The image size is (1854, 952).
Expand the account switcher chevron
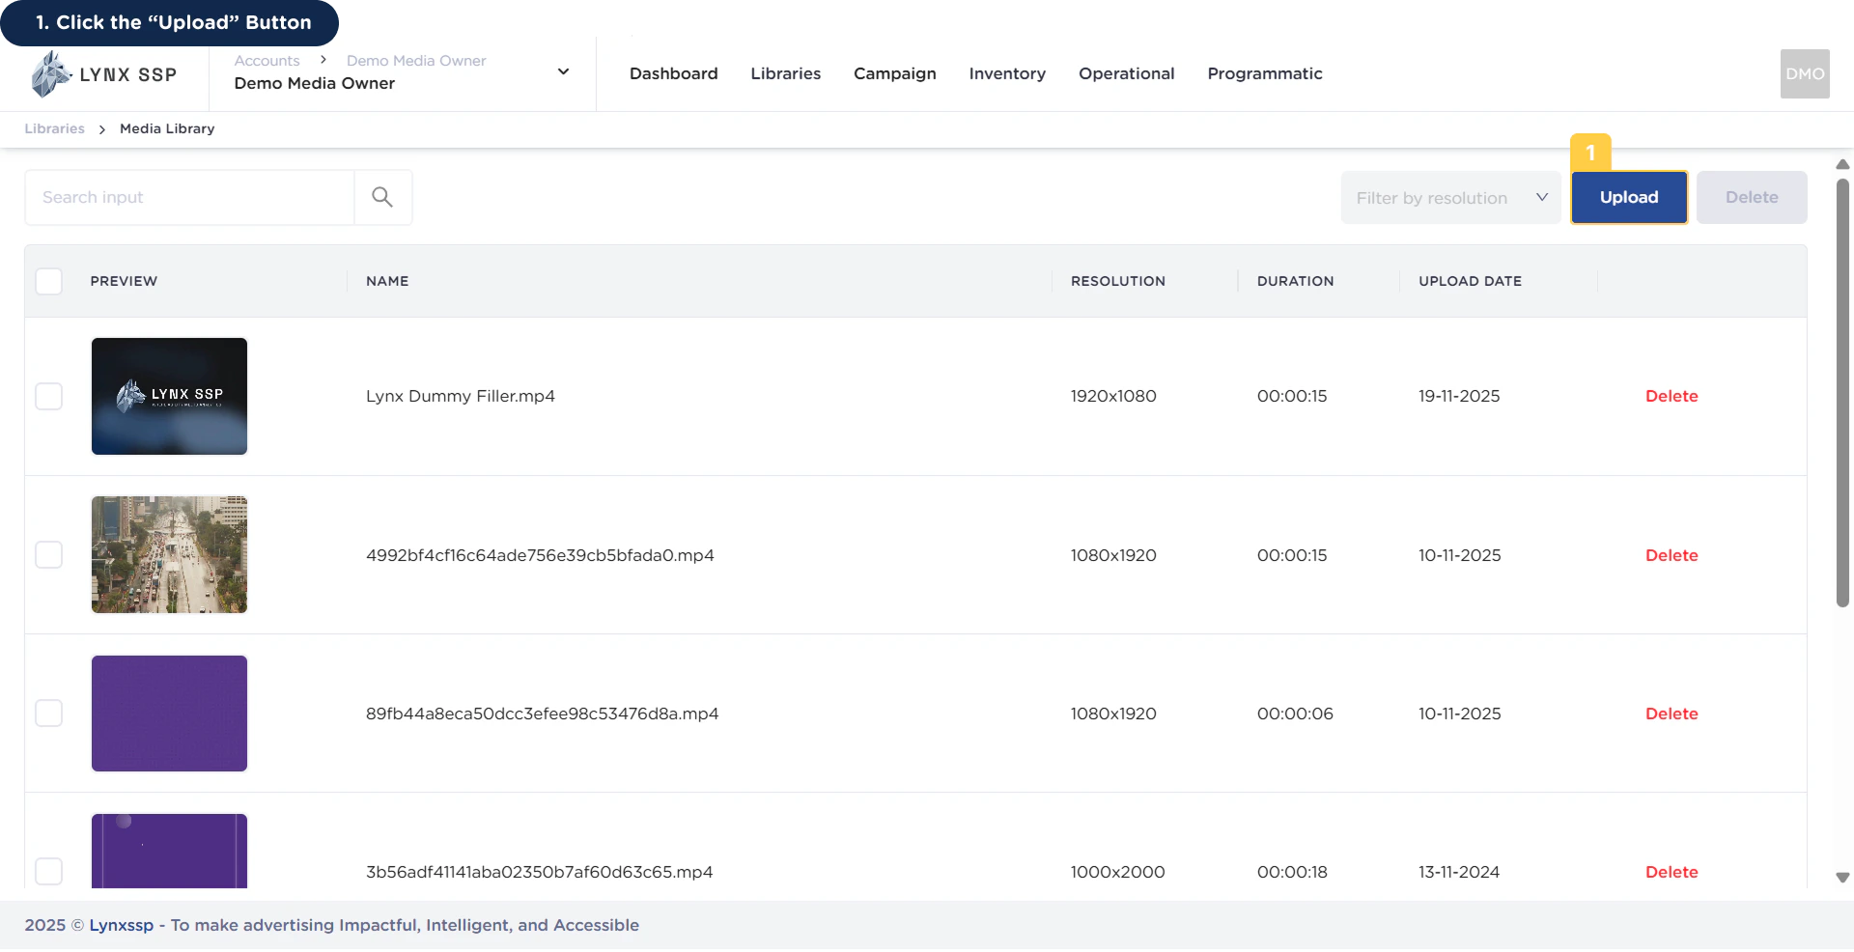point(563,71)
